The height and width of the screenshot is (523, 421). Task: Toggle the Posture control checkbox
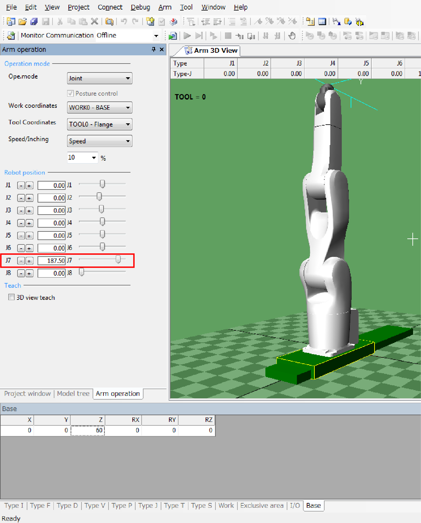71,93
